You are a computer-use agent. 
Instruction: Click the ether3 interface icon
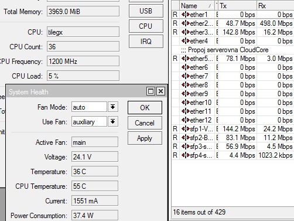click(x=185, y=32)
